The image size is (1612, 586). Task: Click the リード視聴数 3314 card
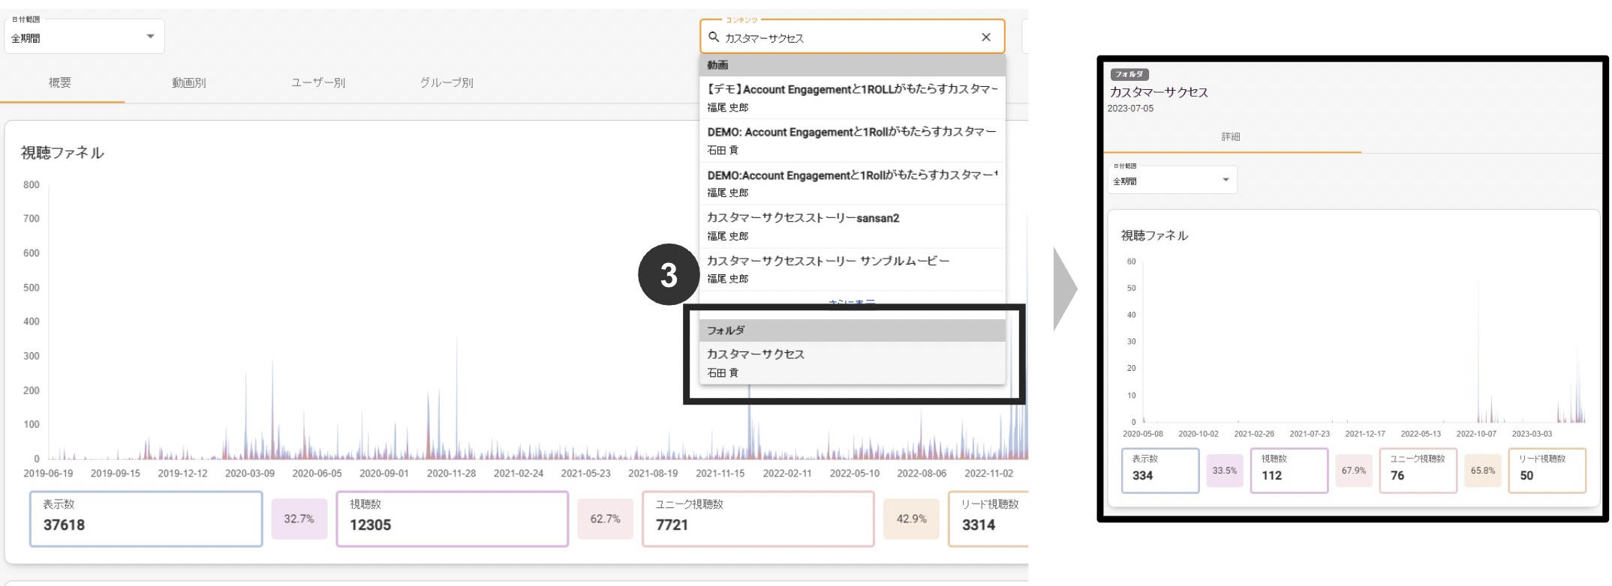[988, 519]
